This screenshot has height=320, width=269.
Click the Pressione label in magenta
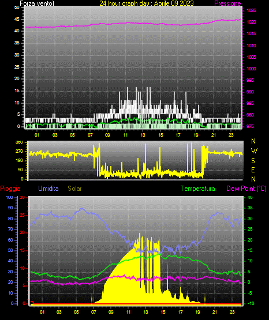coord(228,3)
